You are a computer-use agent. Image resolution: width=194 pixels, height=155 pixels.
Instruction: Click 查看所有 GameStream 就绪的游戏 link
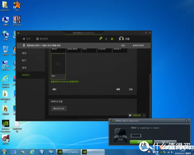point(65,82)
